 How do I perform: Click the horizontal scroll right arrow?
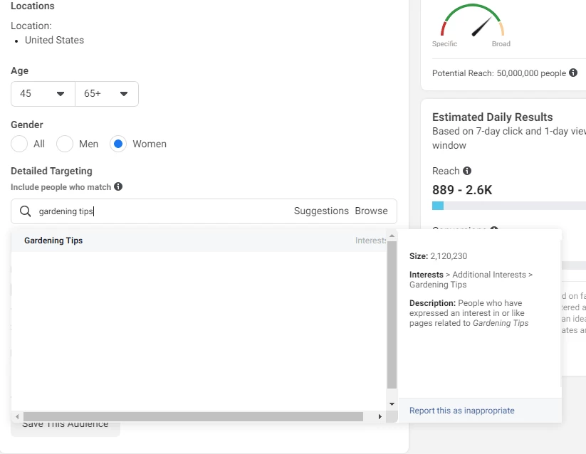coord(380,416)
